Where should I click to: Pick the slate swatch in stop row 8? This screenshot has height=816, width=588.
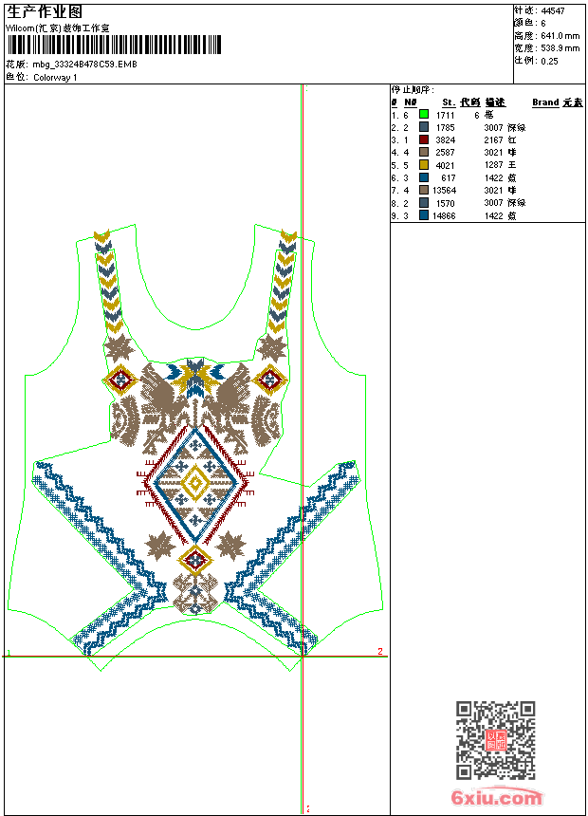click(424, 203)
